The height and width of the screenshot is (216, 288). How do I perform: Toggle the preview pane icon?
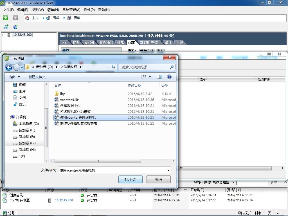[x=159, y=77]
